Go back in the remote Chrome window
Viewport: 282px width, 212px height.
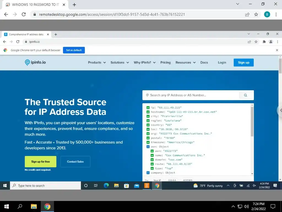tap(4, 42)
